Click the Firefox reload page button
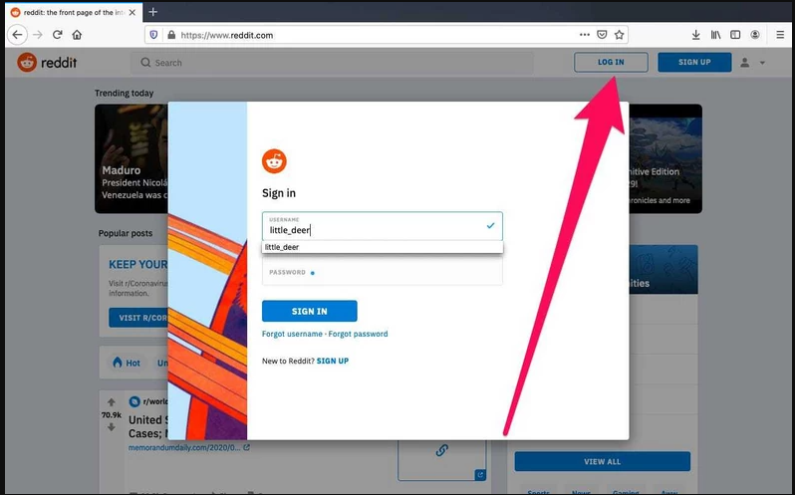This screenshot has width=795, height=495. pyautogui.click(x=58, y=35)
